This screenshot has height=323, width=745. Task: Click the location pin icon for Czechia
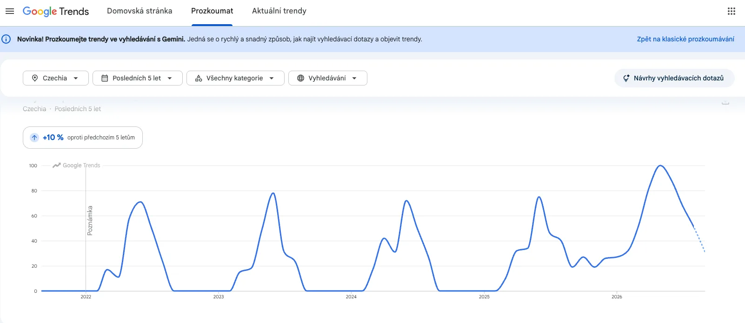(x=35, y=78)
